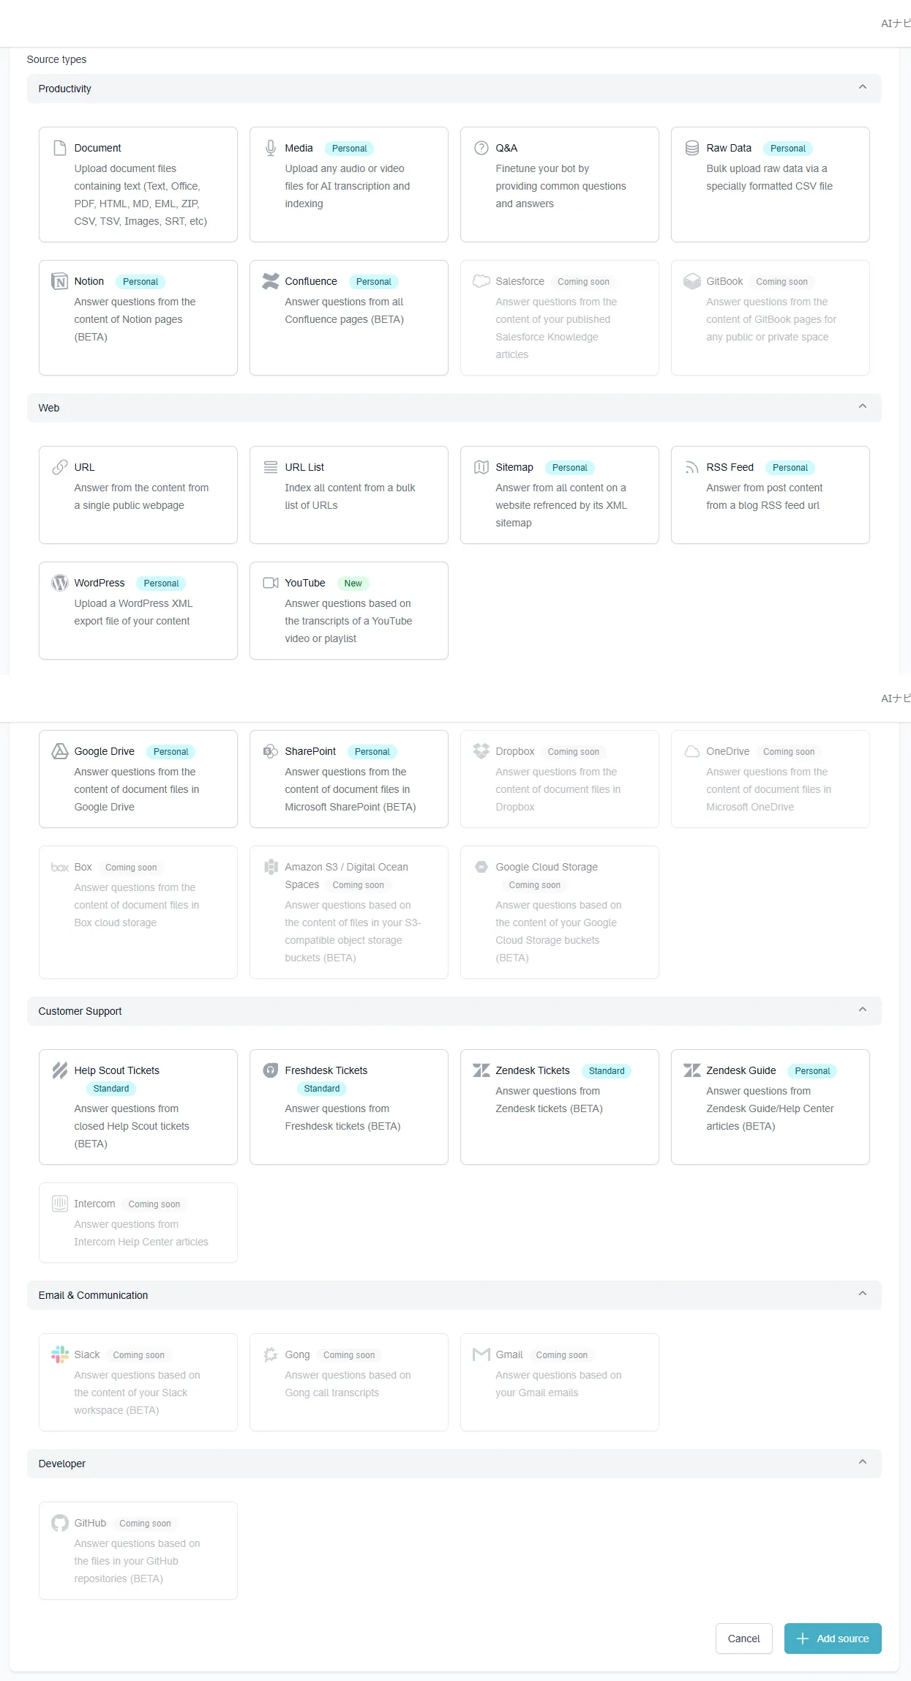Click the Gmail envelope icon
Image resolution: width=911 pixels, height=1681 pixels.
[x=481, y=1354]
